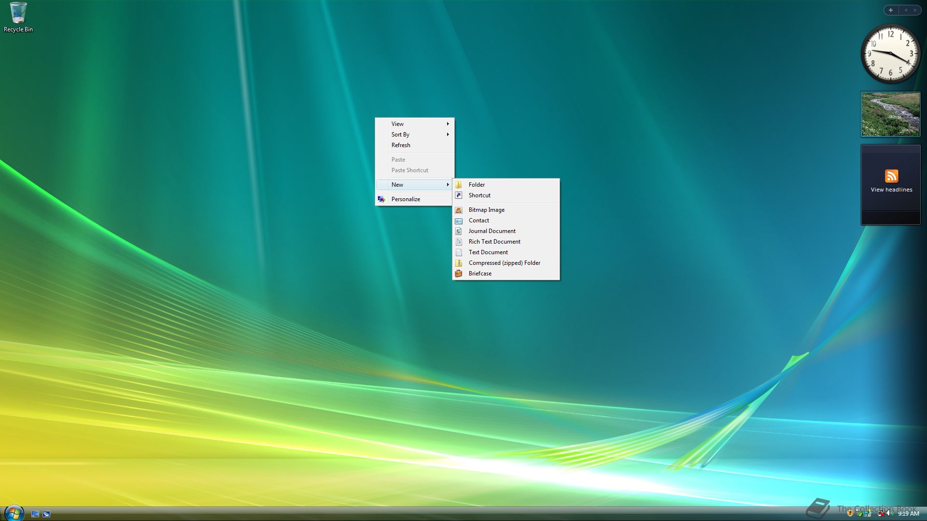Select Bitmap Image from the New submenu
This screenshot has width=927, height=521.
[506, 210]
